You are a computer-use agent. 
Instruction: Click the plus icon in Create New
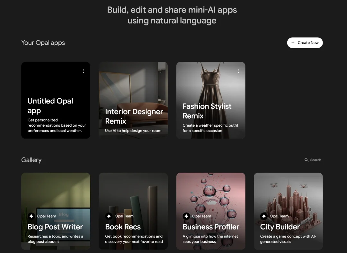(x=293, y=43)
